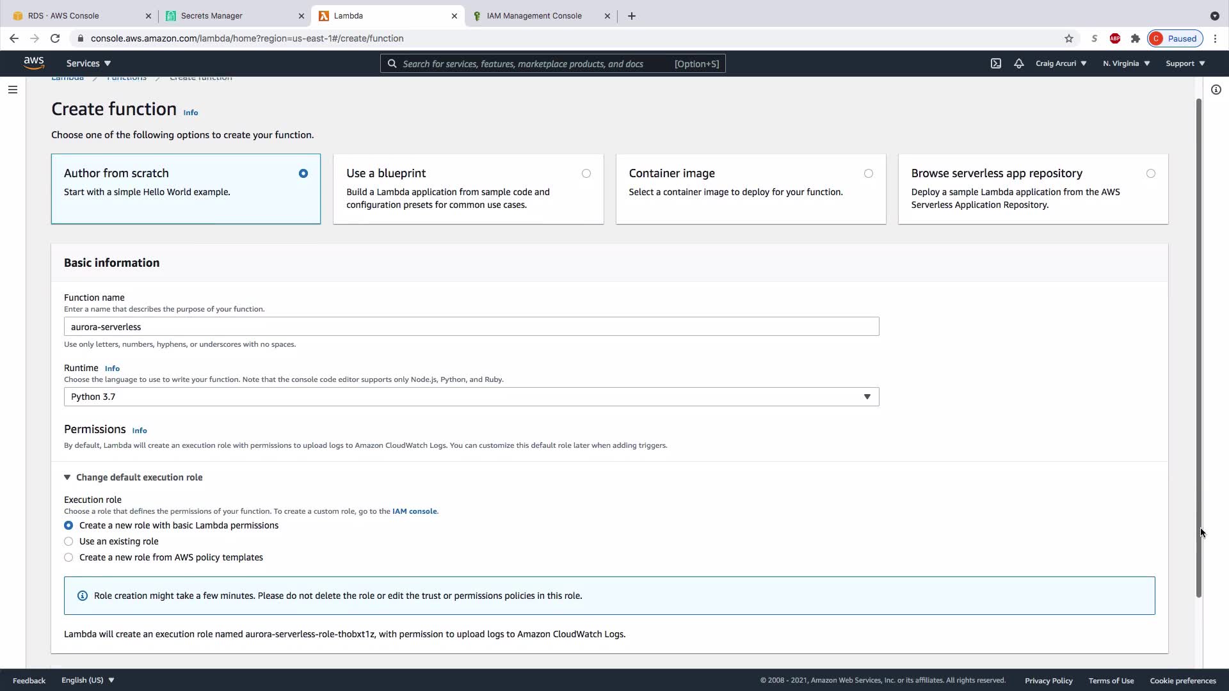The width and height of the screenshot is (1229, 691).
Task: Click the Info link beside Permissions
Action: (x=139, y=431)
